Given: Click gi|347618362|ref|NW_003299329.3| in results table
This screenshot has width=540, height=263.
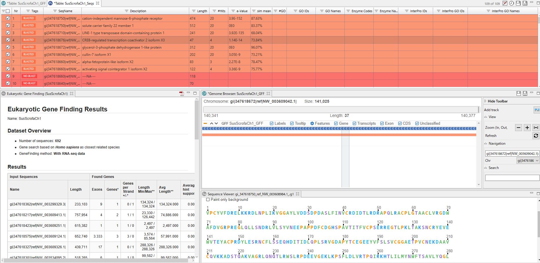Looking at the screenshot, I should (x=38, y=204).
